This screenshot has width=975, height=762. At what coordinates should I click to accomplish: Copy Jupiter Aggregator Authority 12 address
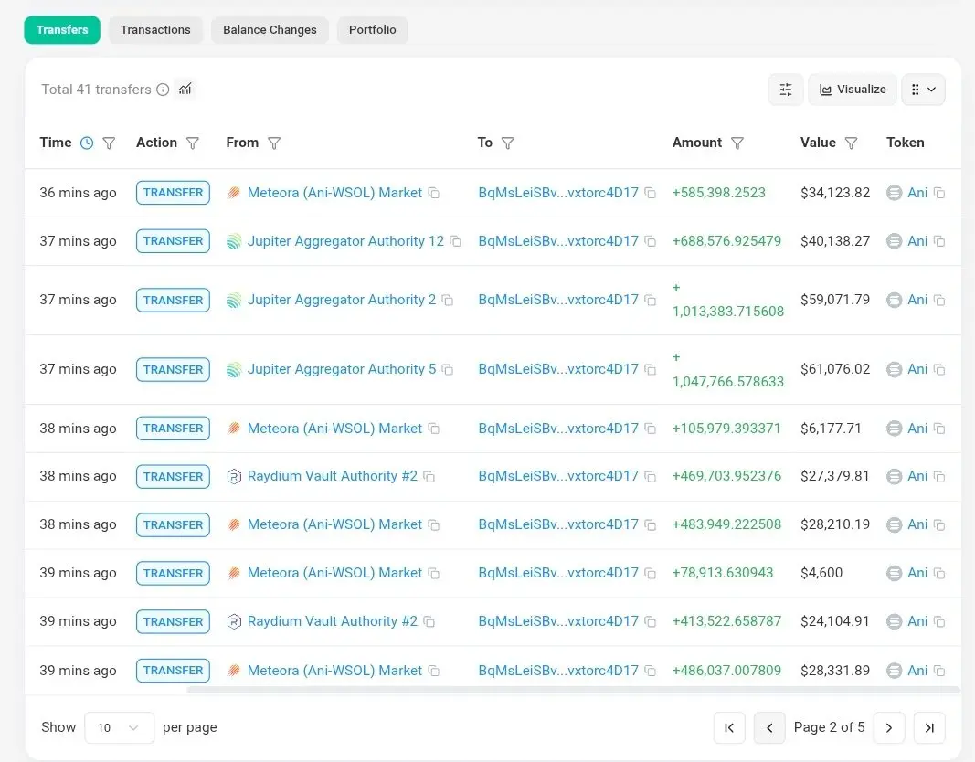point(456,241)
